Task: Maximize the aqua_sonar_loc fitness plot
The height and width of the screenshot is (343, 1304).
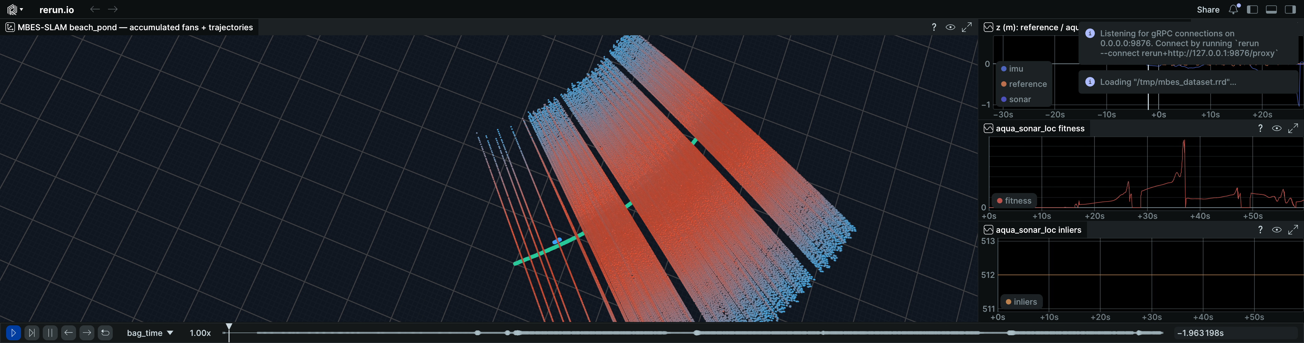Action: pyautogui.click(x=1293, y=129)
